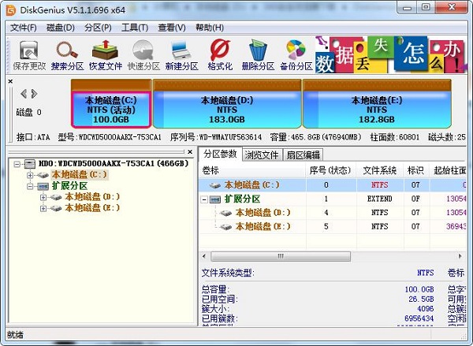The width and height of the screenshot is (473, 346).
Task: Open the 搜索分区 magnifier tool
Action: [x=67, y=55]
